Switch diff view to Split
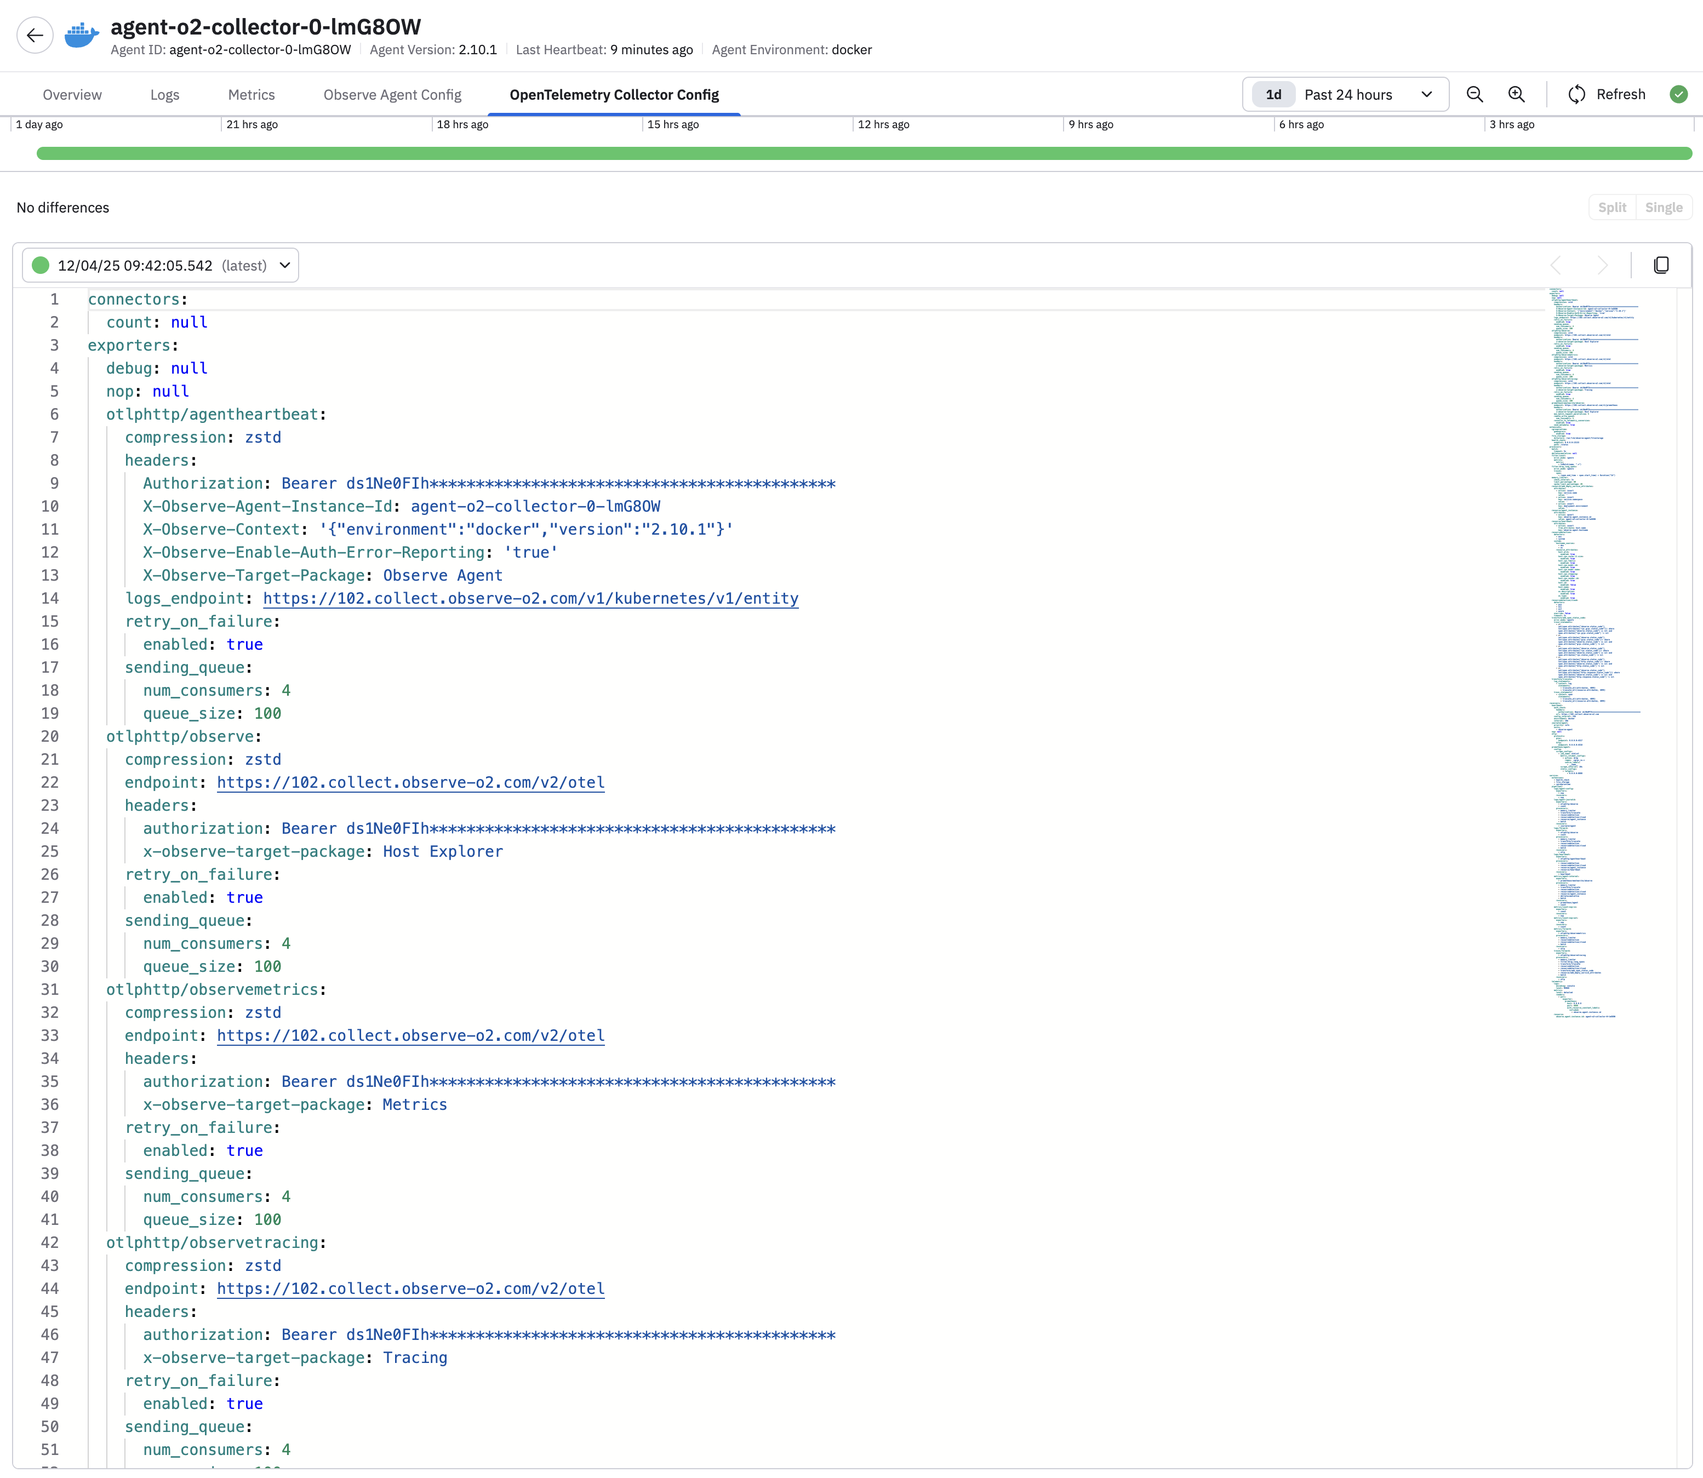 point(1611,208)
